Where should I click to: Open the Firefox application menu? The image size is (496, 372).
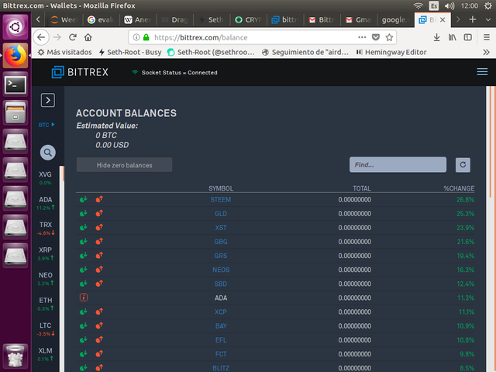click(487, 37)
